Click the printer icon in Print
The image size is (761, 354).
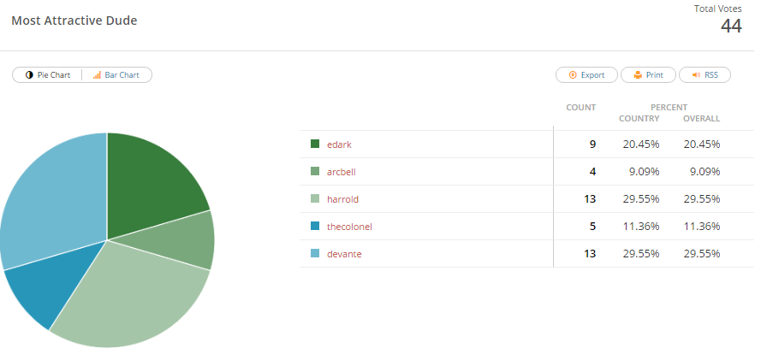point(639,75)
